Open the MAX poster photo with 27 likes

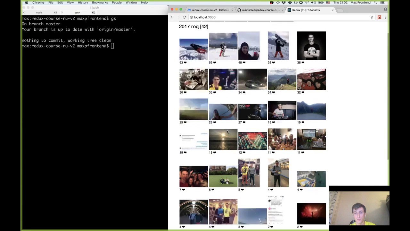coord(252,112)
